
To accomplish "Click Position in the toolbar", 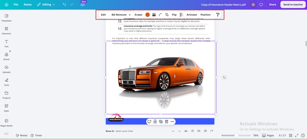I will (x=205, y=15).
